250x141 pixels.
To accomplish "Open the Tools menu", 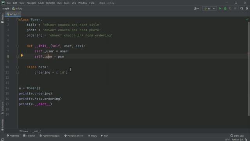I will [x=66, y=3].
